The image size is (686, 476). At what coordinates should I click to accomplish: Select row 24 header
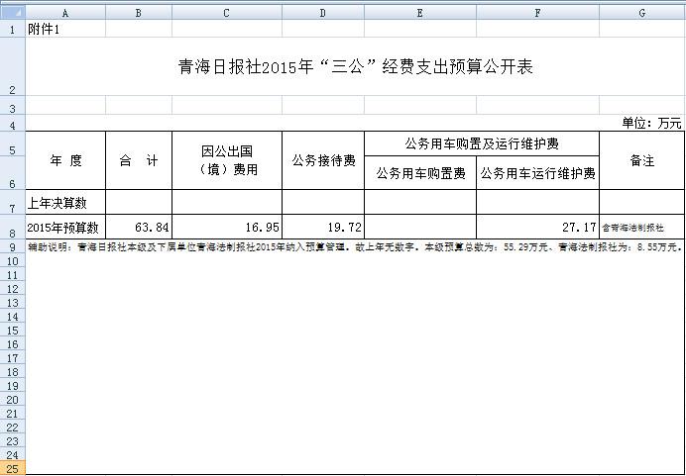point(13,454)
